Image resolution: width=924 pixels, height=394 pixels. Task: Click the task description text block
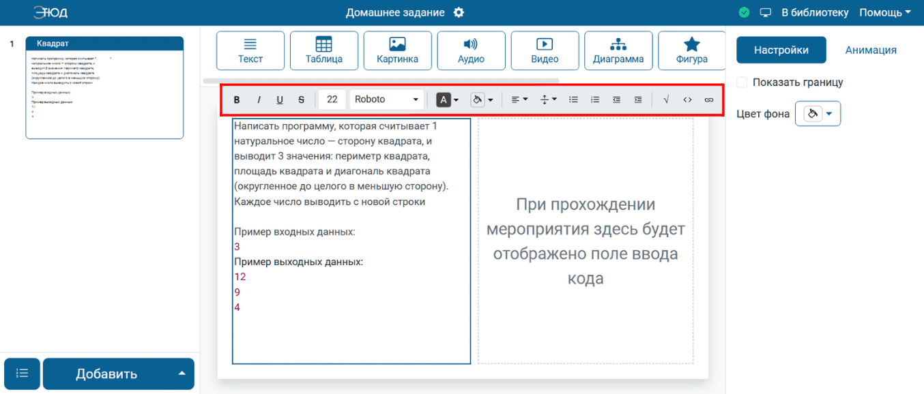351,241
